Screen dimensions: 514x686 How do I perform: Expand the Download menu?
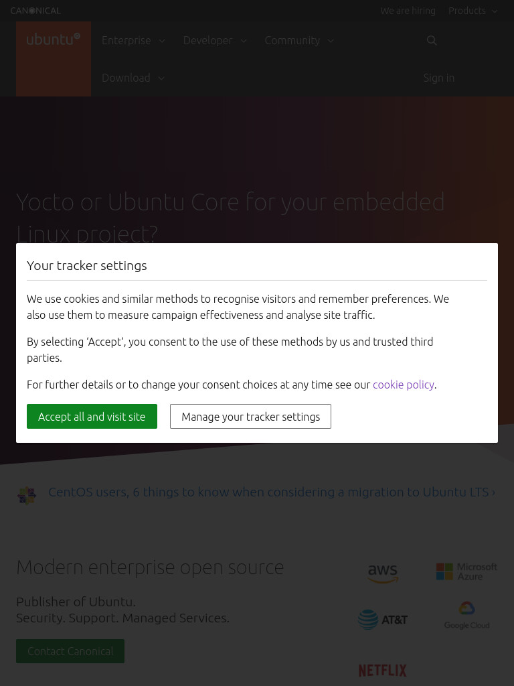click(133, 78)
